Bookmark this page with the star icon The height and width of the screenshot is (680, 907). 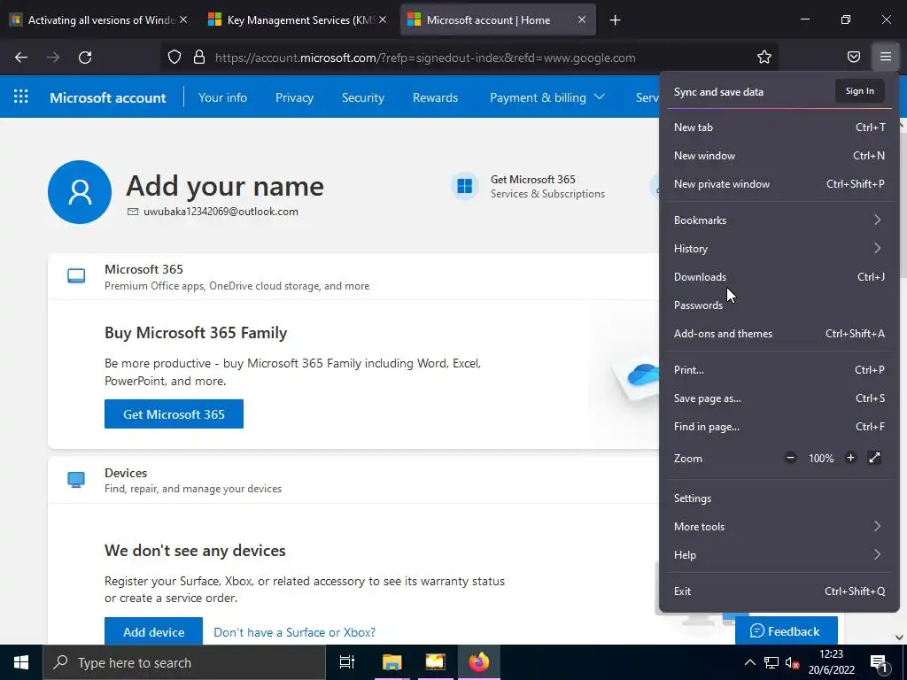(x=764, y=57)
